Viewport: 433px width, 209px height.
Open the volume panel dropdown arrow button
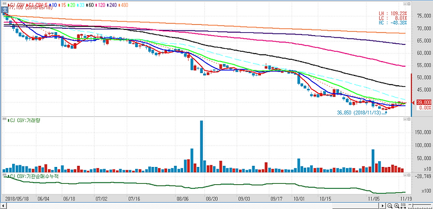[405, 119]
